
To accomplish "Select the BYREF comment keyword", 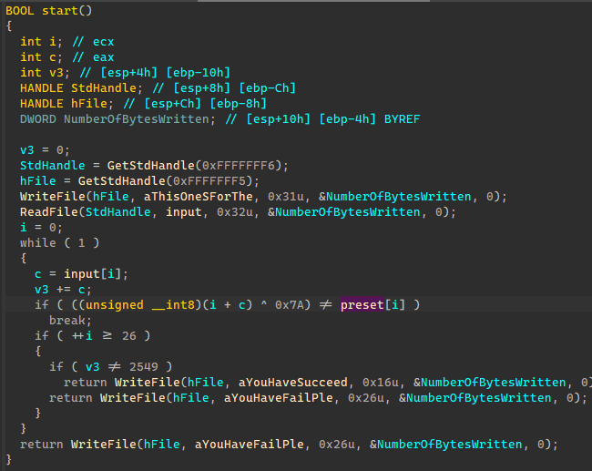I will pyautogui.click(x=402, y=119).
